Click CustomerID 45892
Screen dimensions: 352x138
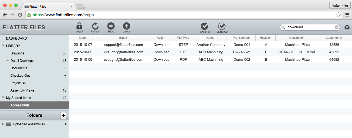[x=334, y=52]
